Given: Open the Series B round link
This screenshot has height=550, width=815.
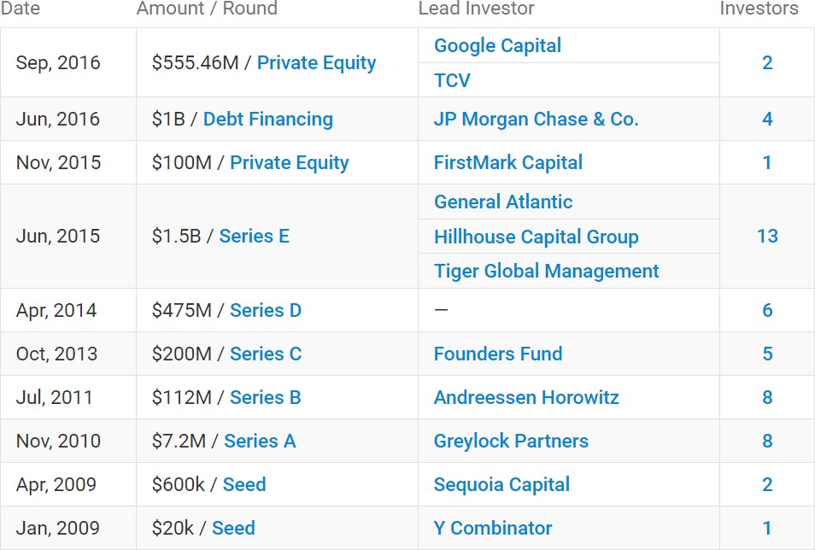Looking at the screenshot, I should 266,398.
